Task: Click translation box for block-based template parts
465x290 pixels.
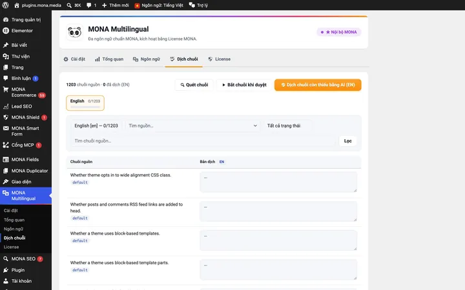Action: (x=278, y=269)
